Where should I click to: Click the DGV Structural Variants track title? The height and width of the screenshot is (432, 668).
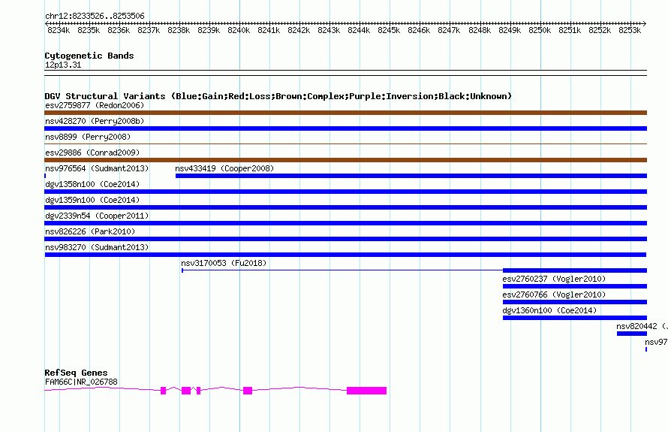pyautogui.click(x=278, y=96)
